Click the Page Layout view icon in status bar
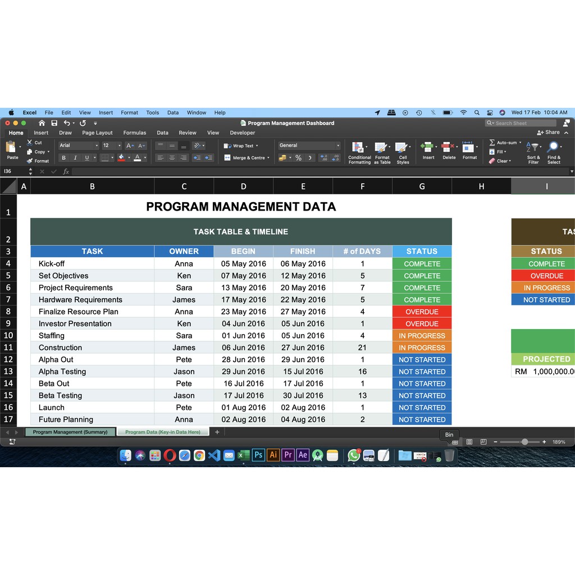The width and height of the screenshot is (575, 575). (469, 442)
